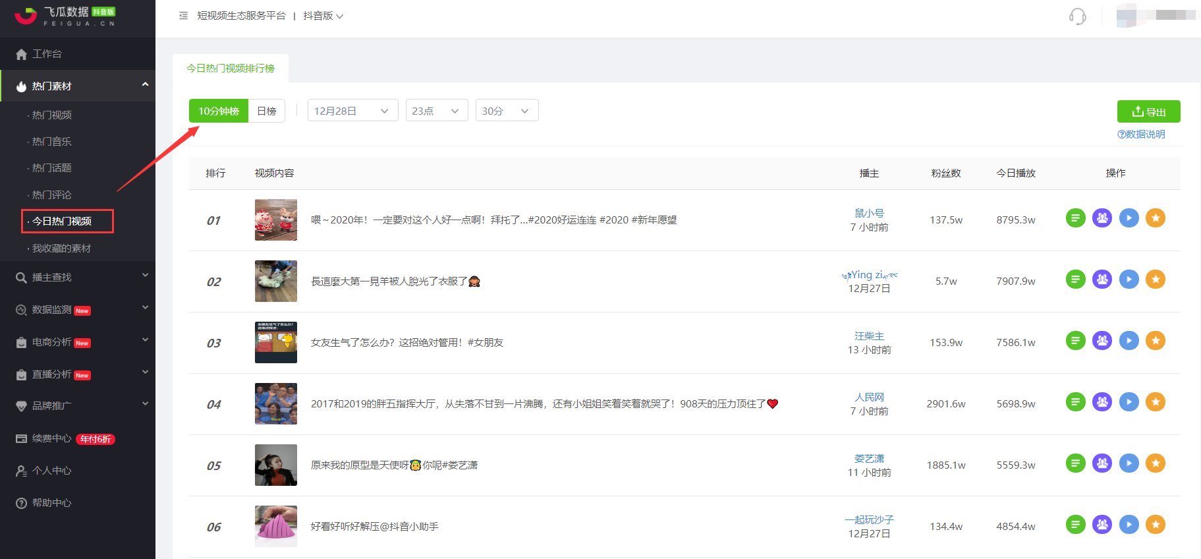
Task: Expand 电商分析 sidebar section
Action: pyautogui.click(x=78, y=342)
